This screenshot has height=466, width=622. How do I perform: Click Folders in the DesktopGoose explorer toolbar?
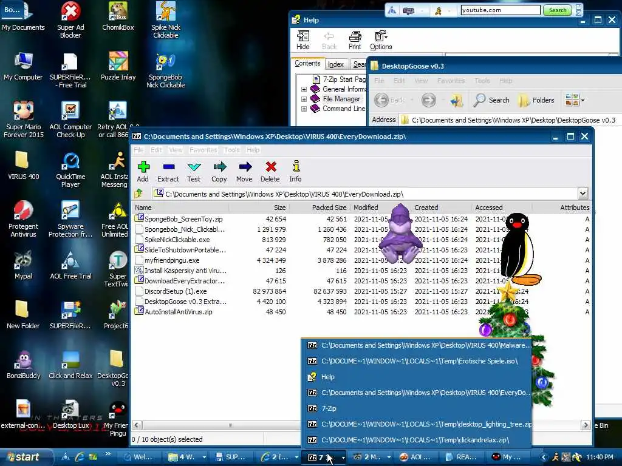536,100
